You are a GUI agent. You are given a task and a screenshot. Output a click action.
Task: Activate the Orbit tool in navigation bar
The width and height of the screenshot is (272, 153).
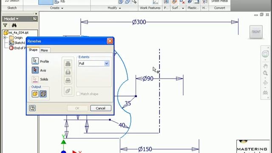(x=265, y=83)
